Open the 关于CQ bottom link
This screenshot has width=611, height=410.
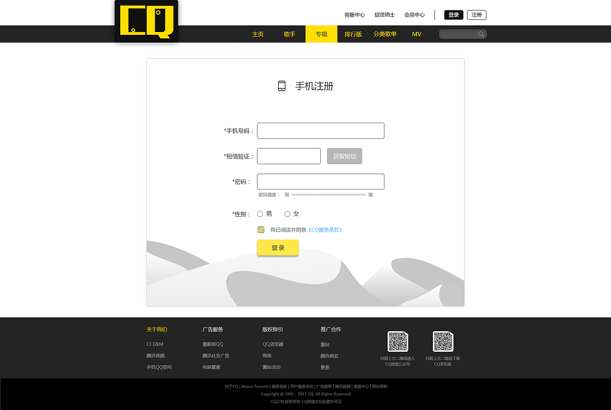(231, 387)
